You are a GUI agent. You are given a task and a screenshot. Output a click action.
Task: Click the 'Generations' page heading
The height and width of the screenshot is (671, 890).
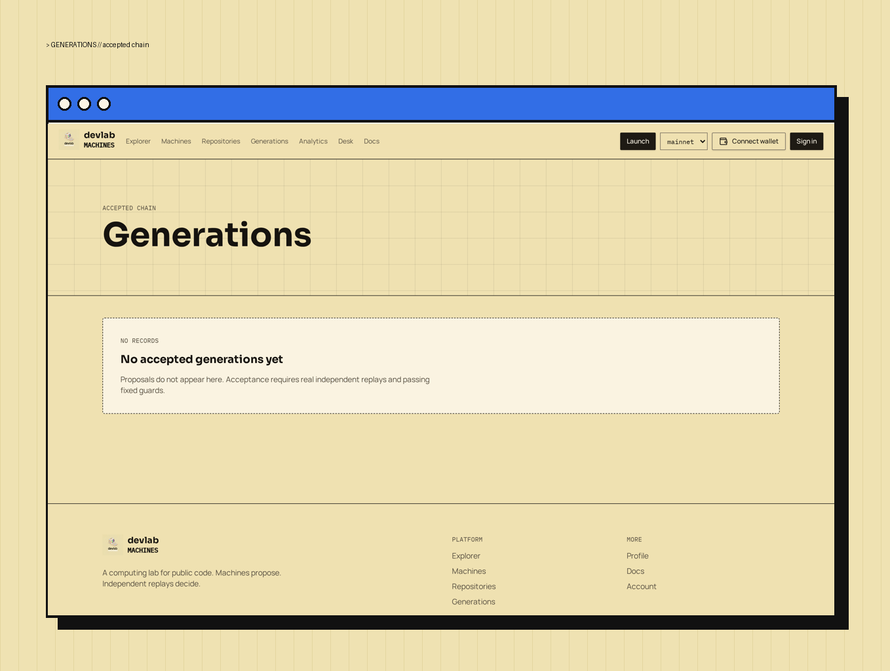click(x=207, y=235)
